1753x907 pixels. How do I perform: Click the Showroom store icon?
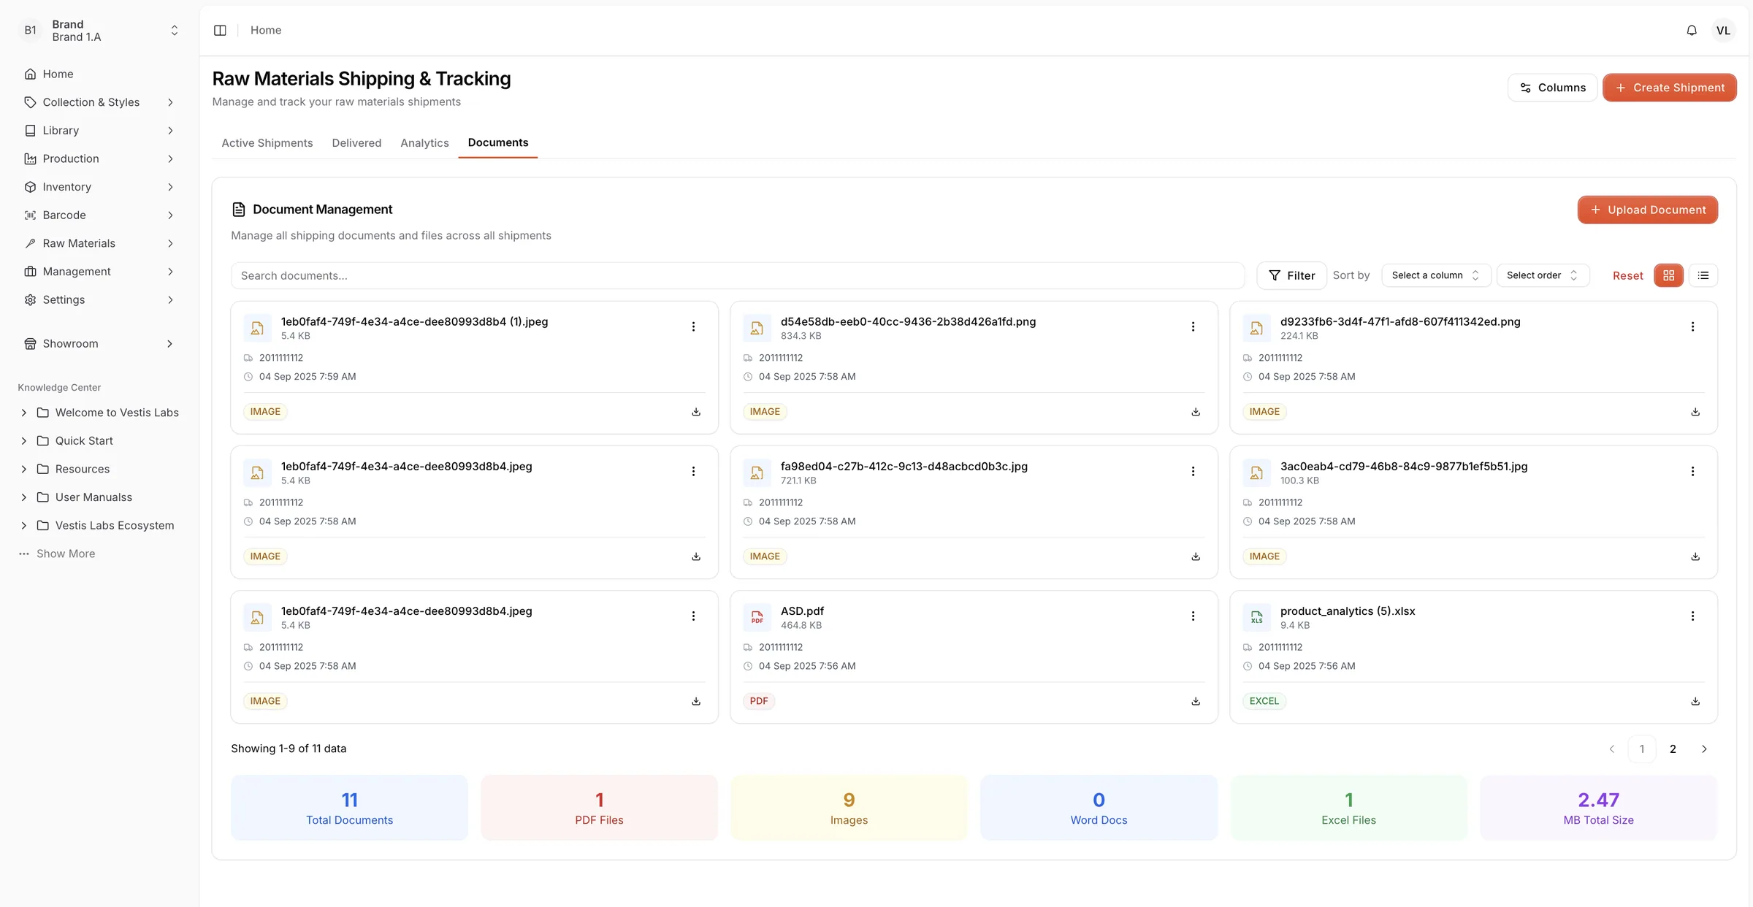[x=30, y=343]
